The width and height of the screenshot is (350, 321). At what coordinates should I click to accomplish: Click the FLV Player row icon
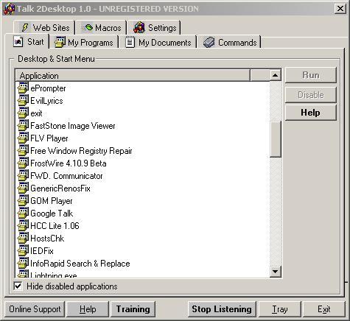click(23, 138)
